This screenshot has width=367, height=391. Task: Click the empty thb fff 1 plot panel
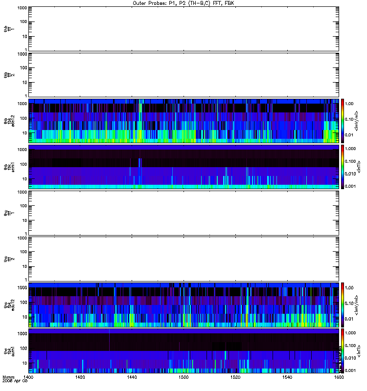click(x=183, y=29)
